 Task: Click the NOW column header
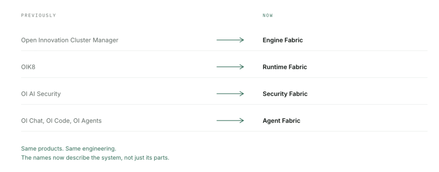point(268,15)
